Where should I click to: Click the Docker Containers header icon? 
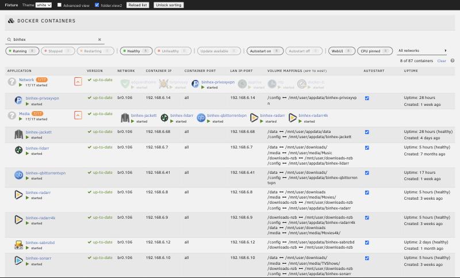click(x=11, y=21)
